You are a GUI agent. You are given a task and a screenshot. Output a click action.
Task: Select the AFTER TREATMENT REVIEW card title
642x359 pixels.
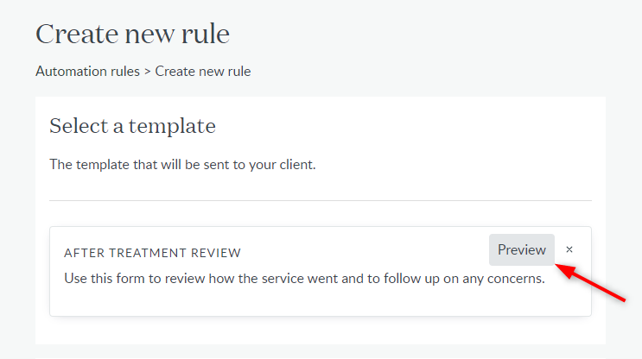(152, 253)
